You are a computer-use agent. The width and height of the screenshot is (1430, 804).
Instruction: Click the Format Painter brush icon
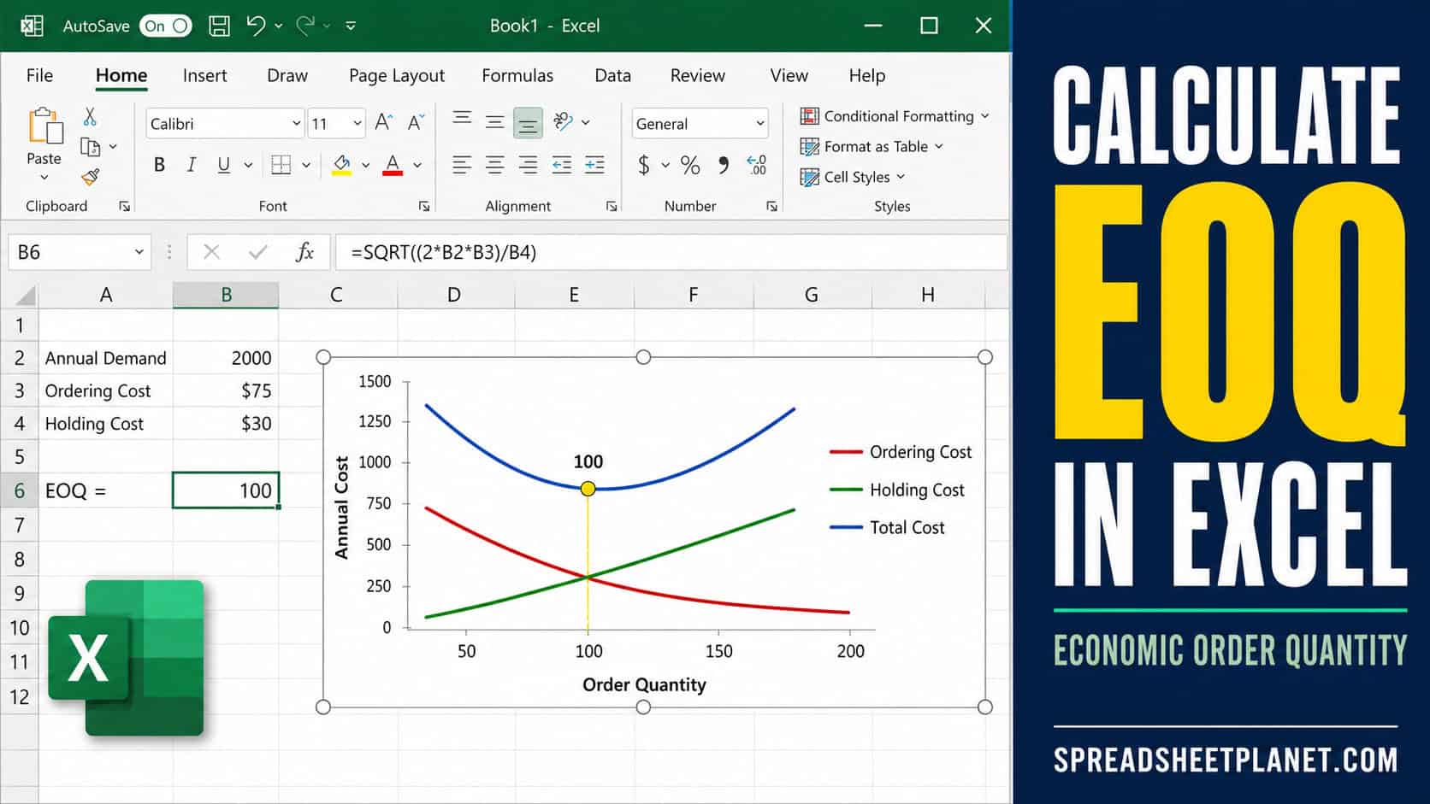tap(90, 177)
